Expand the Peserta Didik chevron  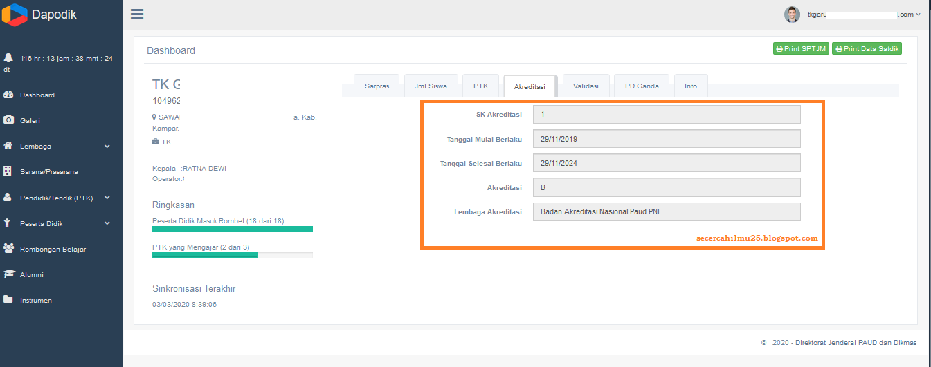107,223
